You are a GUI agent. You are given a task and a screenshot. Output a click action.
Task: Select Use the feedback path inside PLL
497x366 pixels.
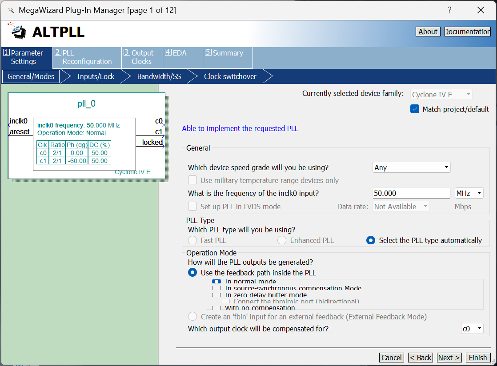[192, 273]
